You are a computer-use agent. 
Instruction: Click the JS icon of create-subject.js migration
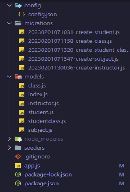[22, 59]
